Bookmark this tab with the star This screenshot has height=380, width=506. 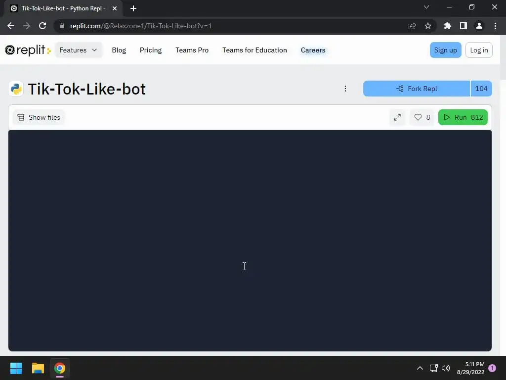pos(428,26)
